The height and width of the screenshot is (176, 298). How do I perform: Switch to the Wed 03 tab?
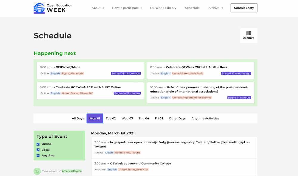[x=127, y=118]
